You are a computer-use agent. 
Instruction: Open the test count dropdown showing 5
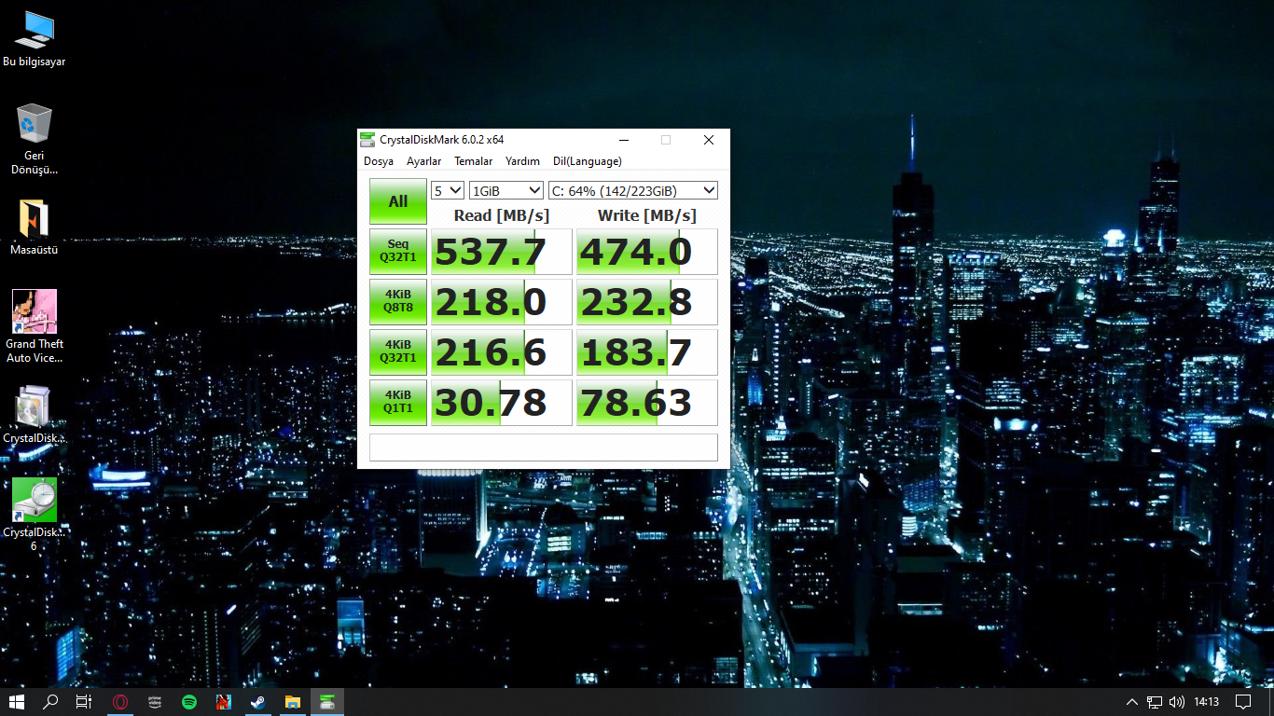[x=448, y=190]
